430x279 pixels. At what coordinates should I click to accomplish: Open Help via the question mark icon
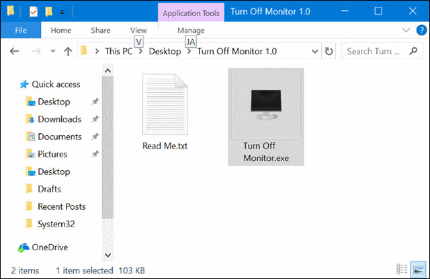click(x=421, y=30)
